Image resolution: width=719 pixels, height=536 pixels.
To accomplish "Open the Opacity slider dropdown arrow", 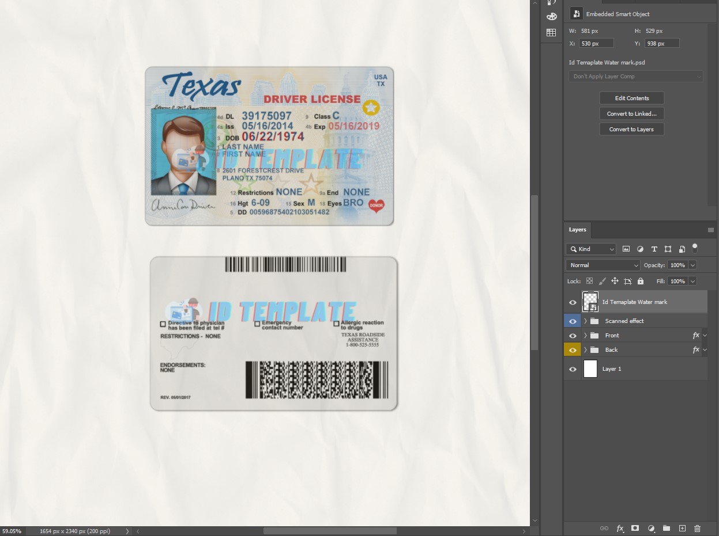I will [x=692, y=265].
